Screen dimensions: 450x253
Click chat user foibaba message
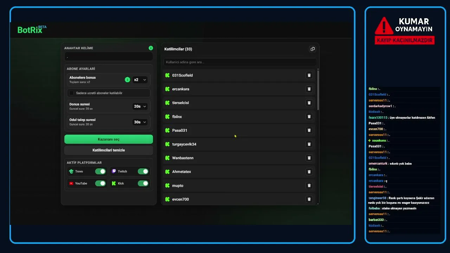(392, 208)
